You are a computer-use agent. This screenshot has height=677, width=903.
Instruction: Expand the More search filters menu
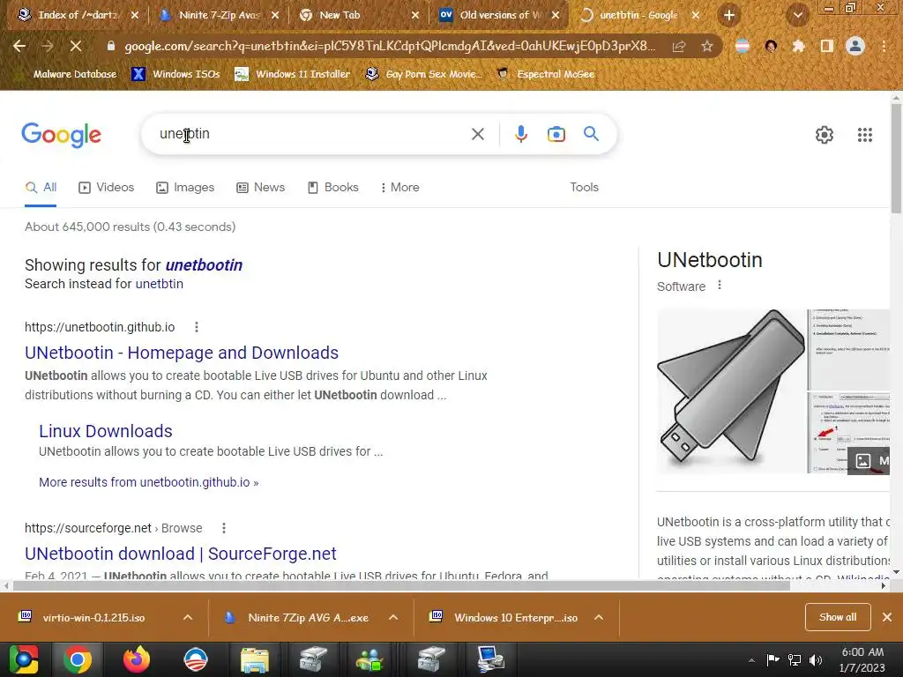399,188
